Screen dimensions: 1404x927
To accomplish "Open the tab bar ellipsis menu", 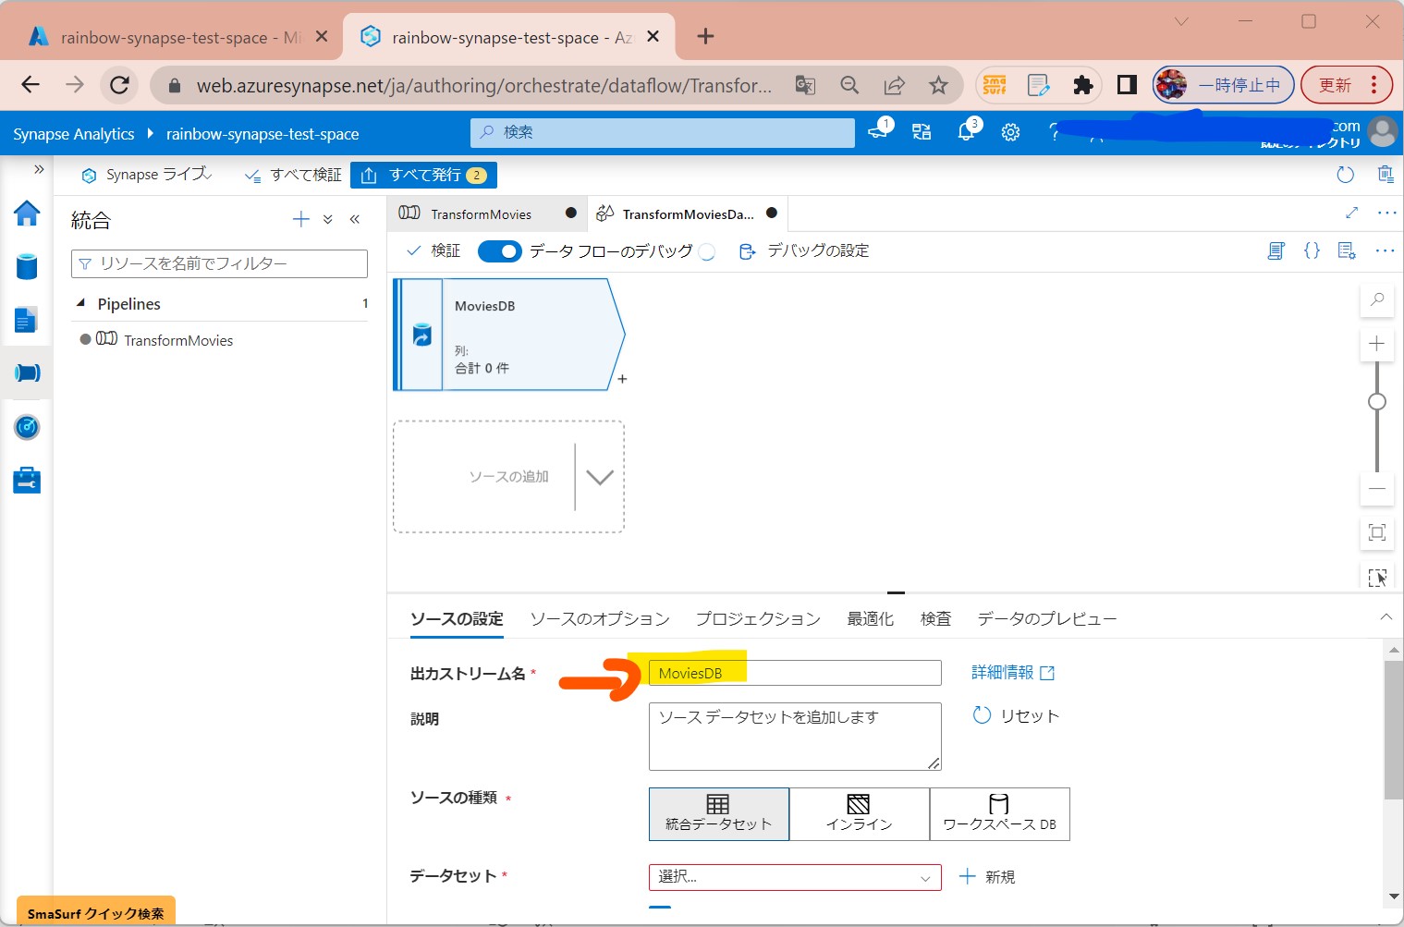I will tap(1386, 213).
